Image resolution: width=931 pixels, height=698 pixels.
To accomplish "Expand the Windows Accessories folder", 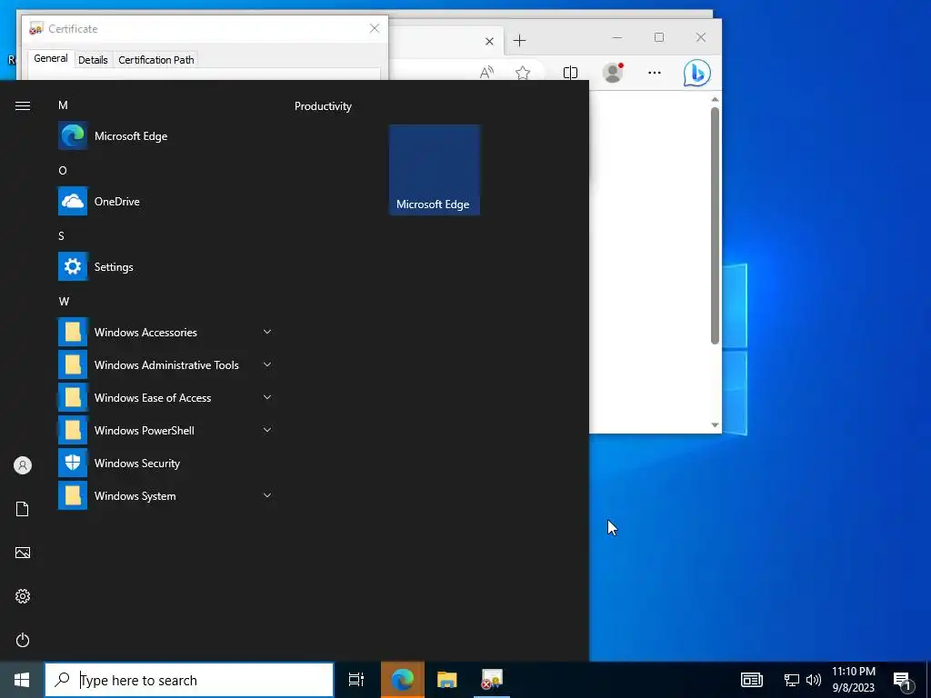I will (165, 332).
